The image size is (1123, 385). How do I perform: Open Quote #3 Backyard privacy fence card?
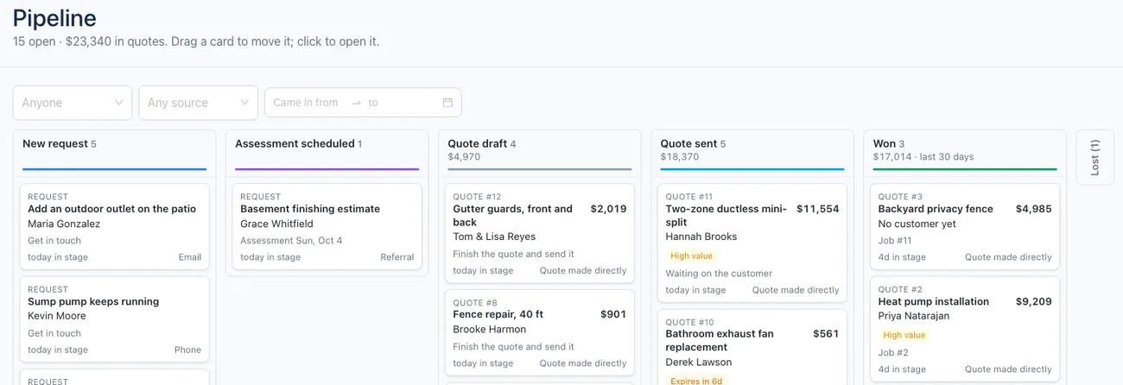tap(965, 227)
